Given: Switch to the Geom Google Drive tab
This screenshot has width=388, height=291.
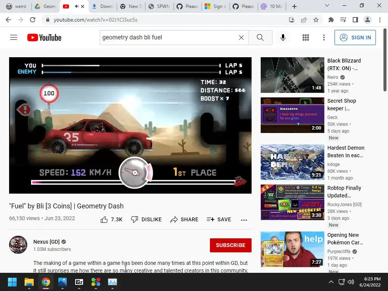Looking at the screenshot, I should pyautogui.click(x=45, y=6).
